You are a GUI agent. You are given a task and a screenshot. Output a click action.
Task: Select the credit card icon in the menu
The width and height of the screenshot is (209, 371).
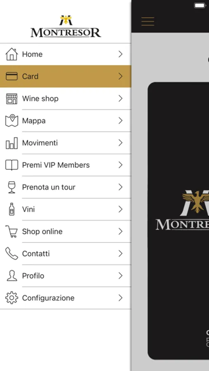pyautogui.click(x=12, y=76)
